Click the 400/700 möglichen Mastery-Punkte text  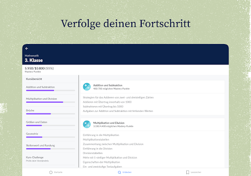pyautogui.click(x=111, y=88)
